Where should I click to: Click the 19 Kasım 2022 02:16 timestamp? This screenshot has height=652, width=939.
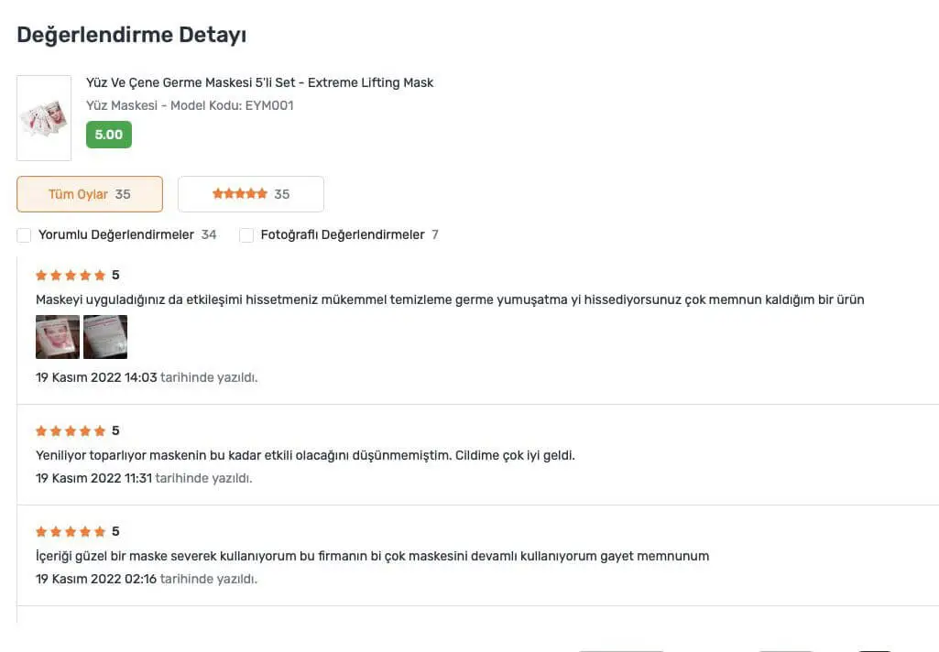coord(94,579)
